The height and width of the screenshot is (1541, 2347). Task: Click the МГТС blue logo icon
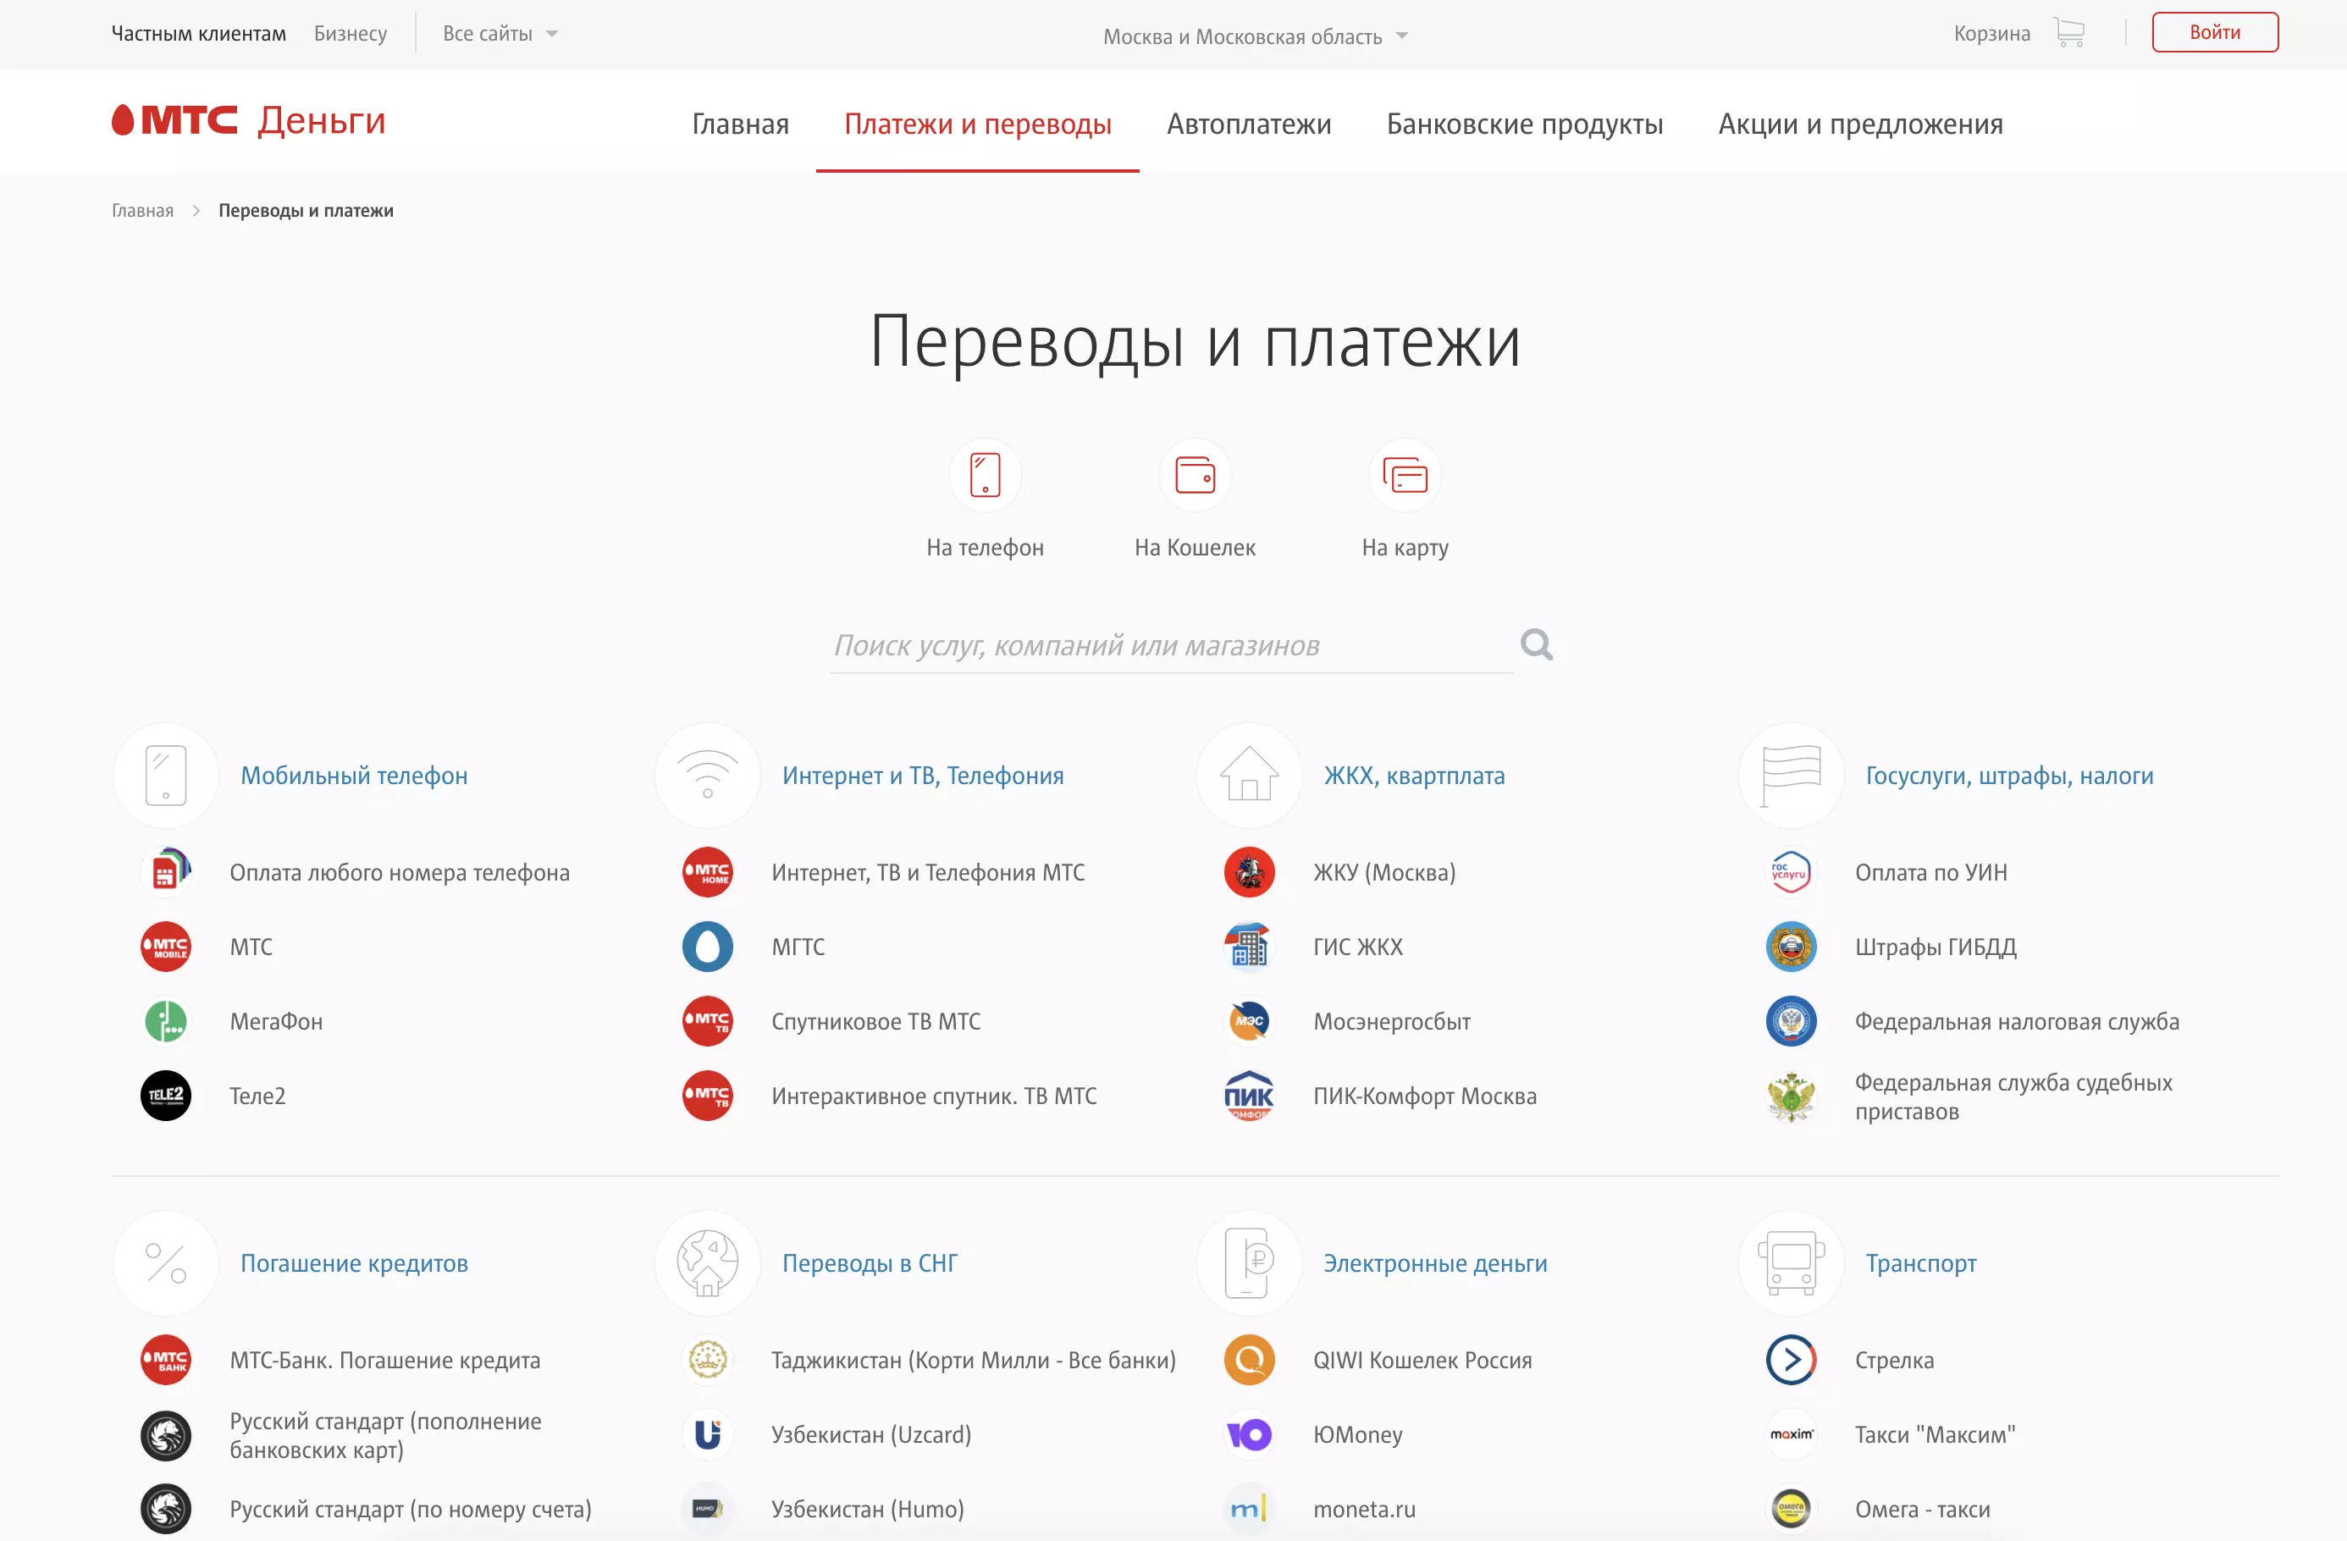(x=707, y=947)
